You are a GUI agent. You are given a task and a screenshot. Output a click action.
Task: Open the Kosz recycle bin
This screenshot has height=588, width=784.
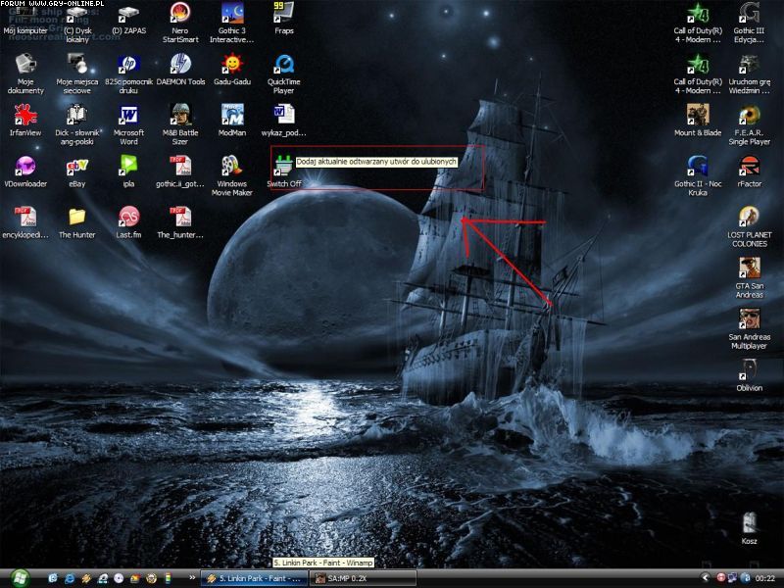tap(750, 523)
